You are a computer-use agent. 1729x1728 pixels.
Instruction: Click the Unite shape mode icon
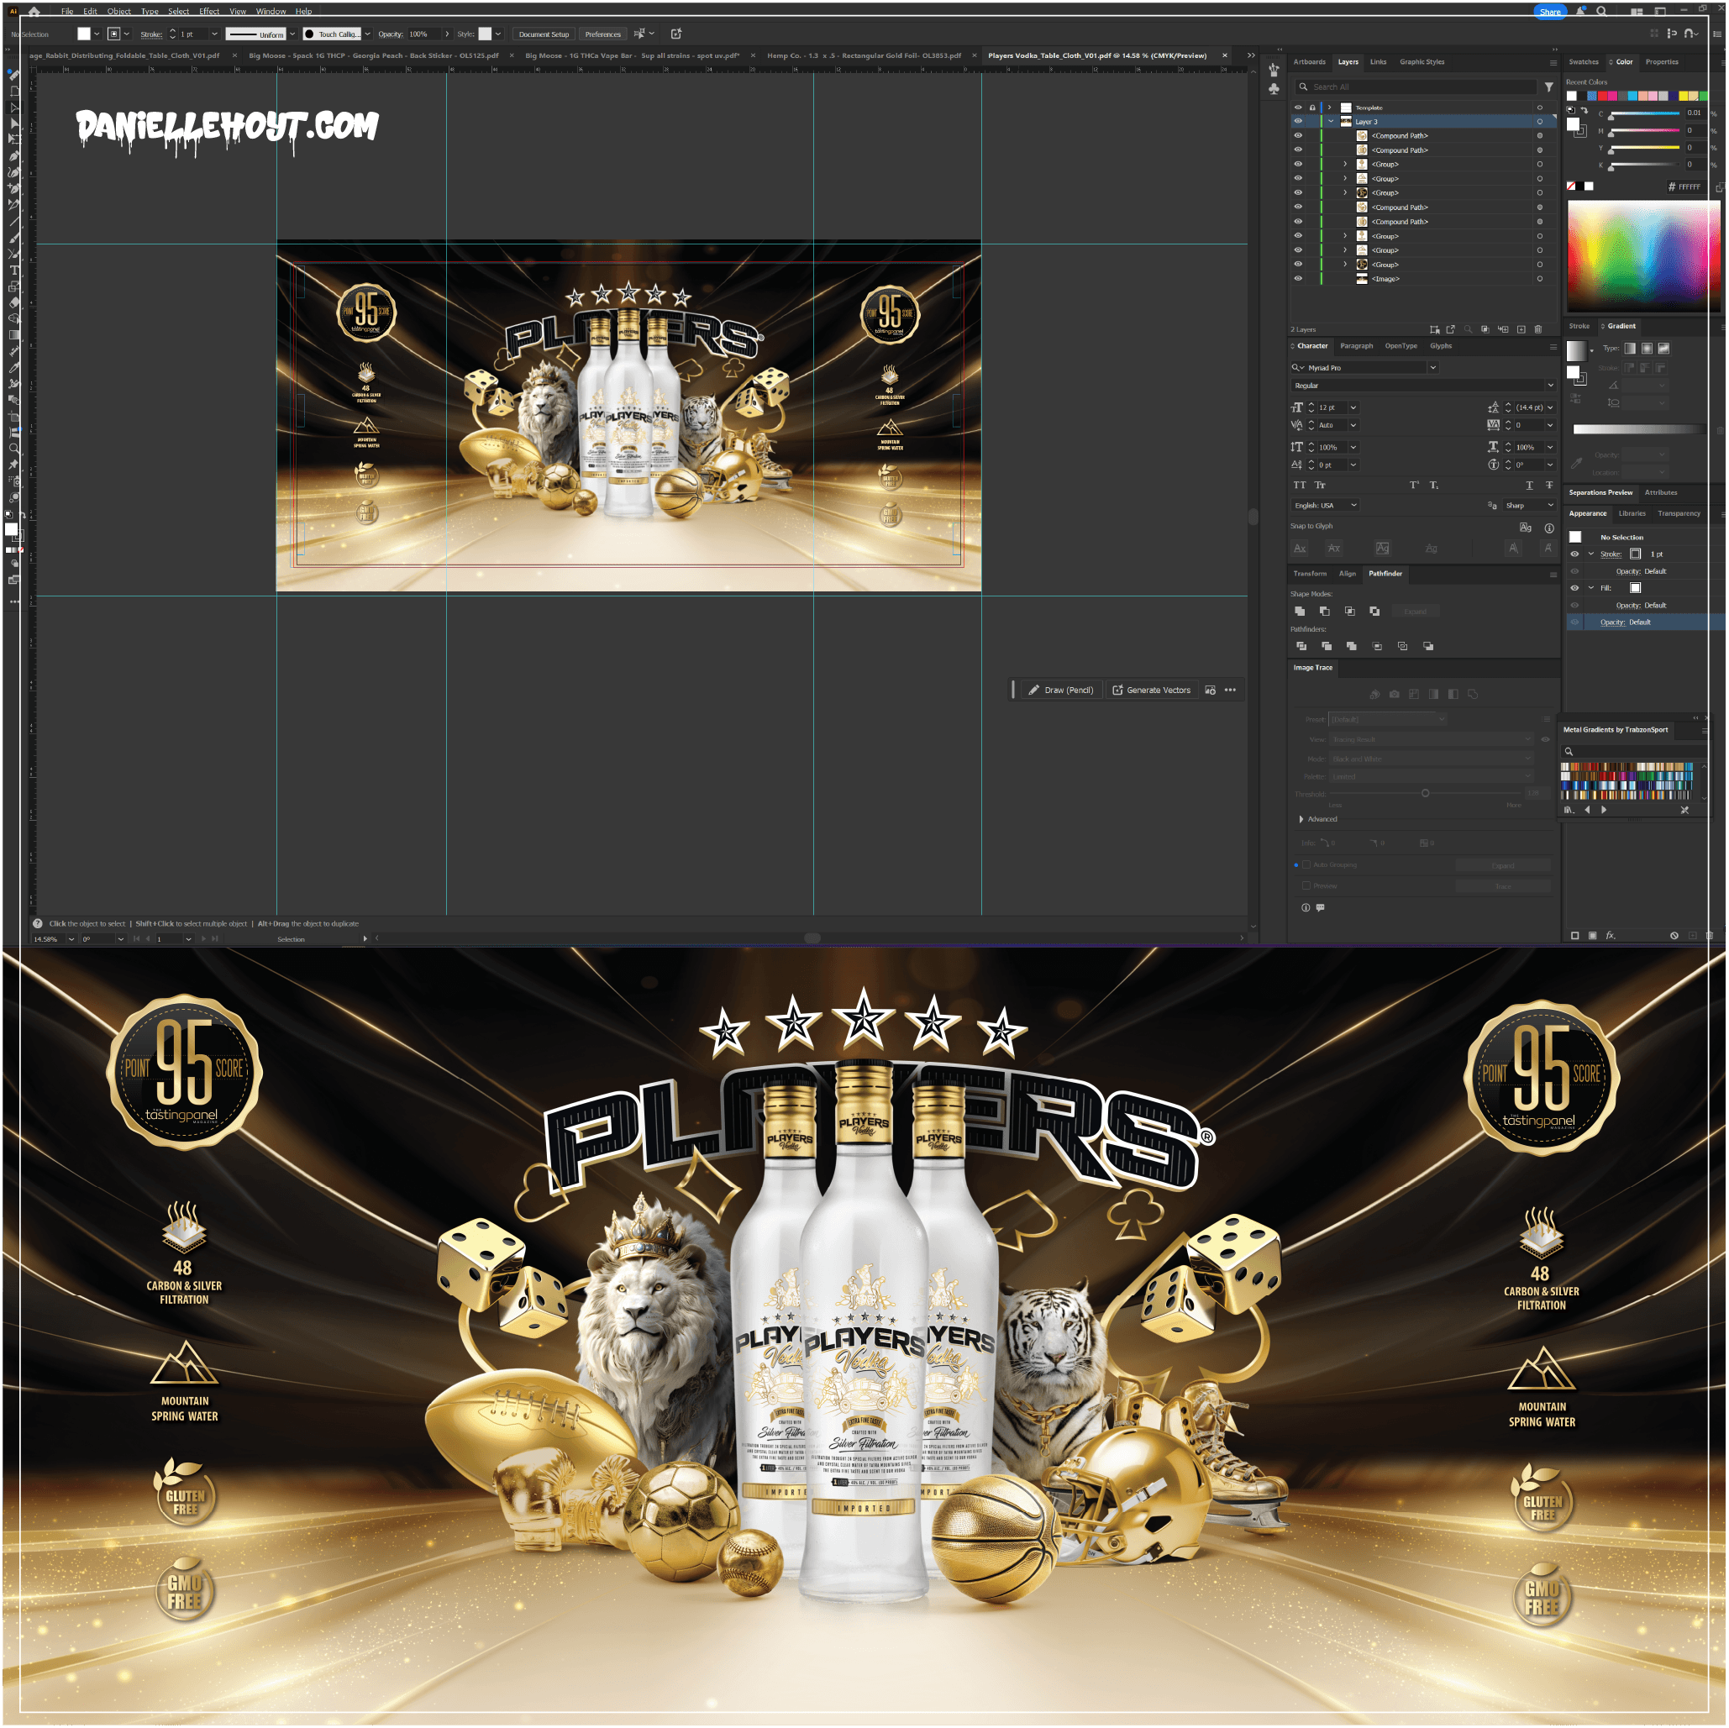(1300, 612)
